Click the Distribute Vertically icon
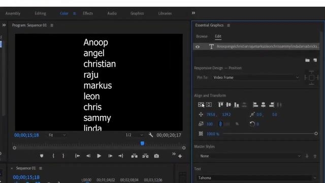Viewport: 325px width, 183px height. coord(245,105)
